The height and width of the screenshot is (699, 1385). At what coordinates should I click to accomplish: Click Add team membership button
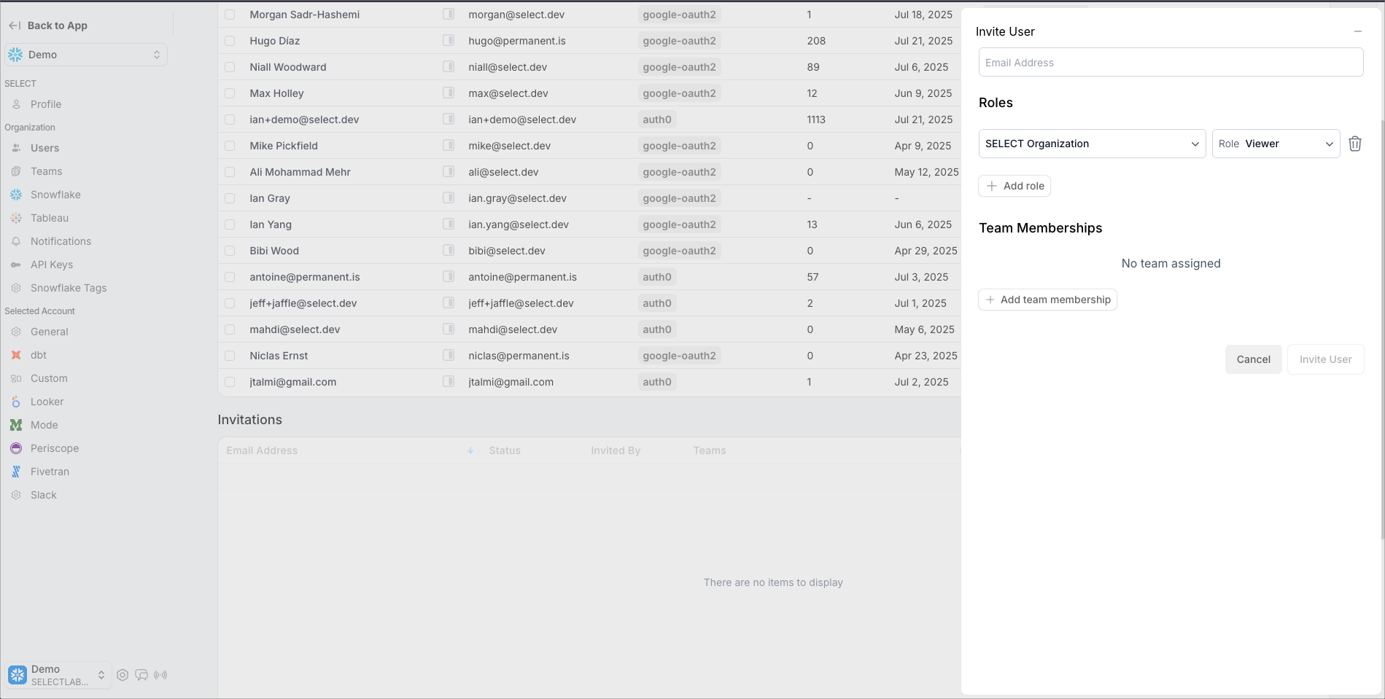(1047, 300)
